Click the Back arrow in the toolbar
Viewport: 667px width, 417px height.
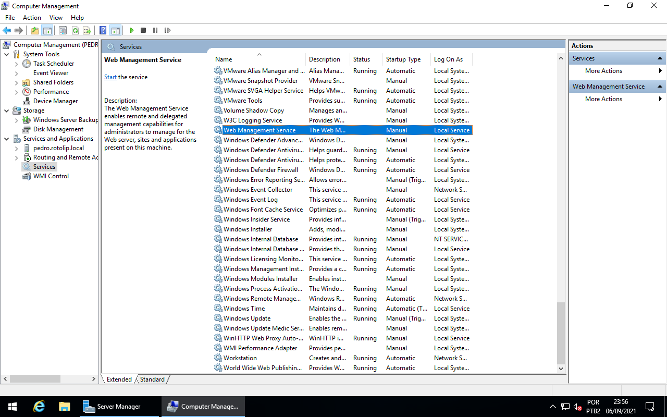point(7,30)
